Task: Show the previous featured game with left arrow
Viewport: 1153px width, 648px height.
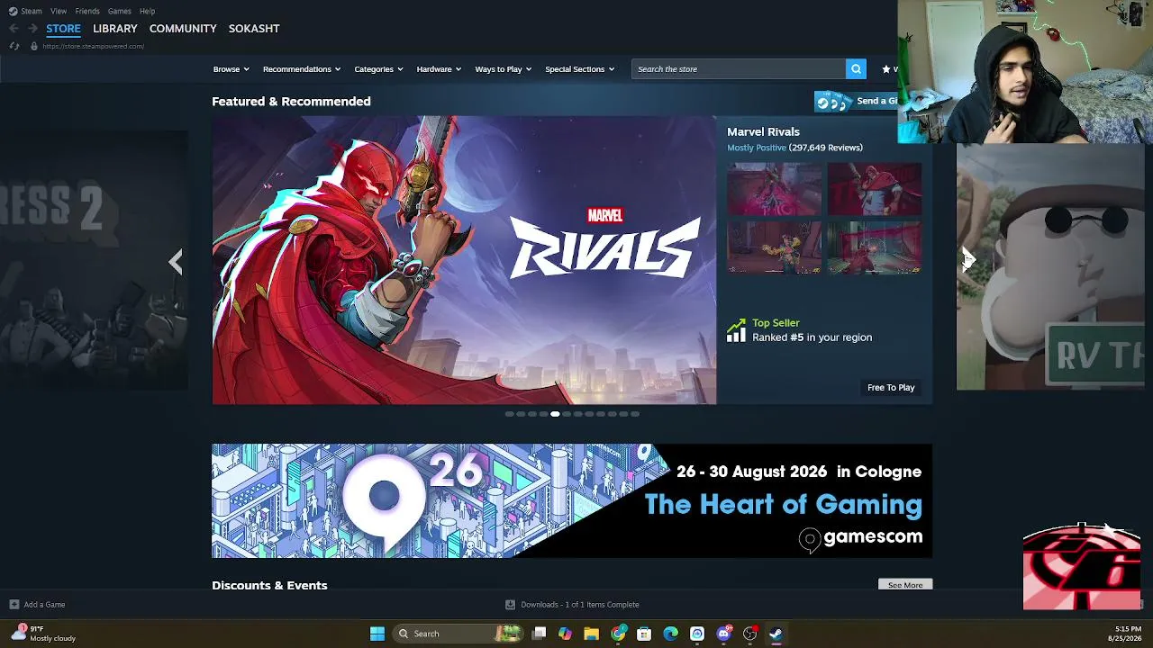Action: 176,262
